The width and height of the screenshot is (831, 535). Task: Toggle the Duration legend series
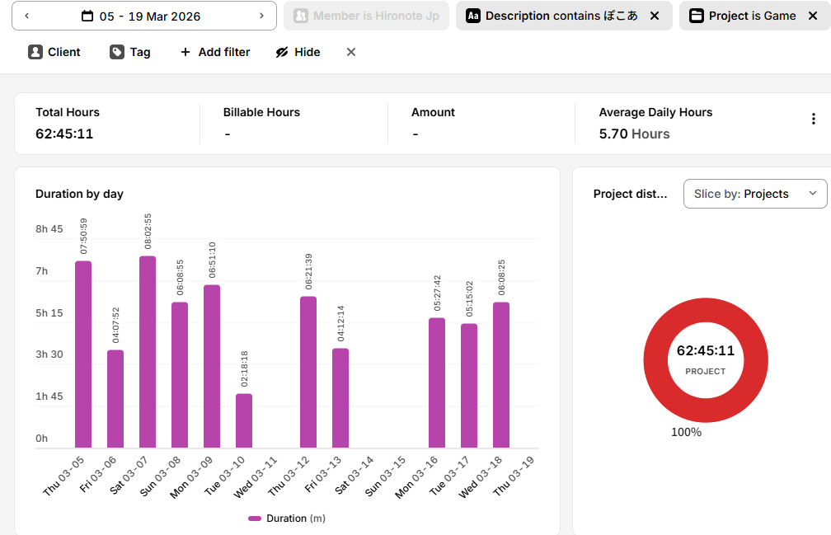click(287, 519)
